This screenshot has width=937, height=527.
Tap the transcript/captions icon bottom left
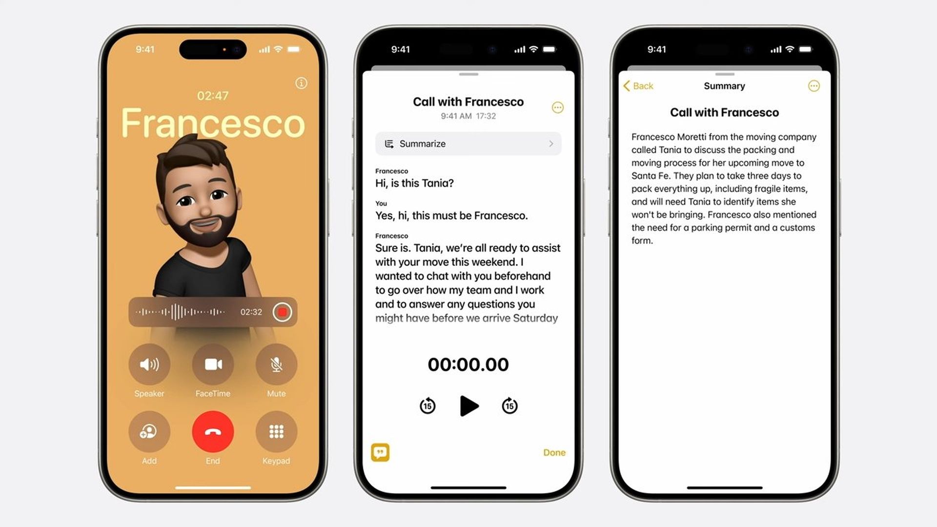380,452
